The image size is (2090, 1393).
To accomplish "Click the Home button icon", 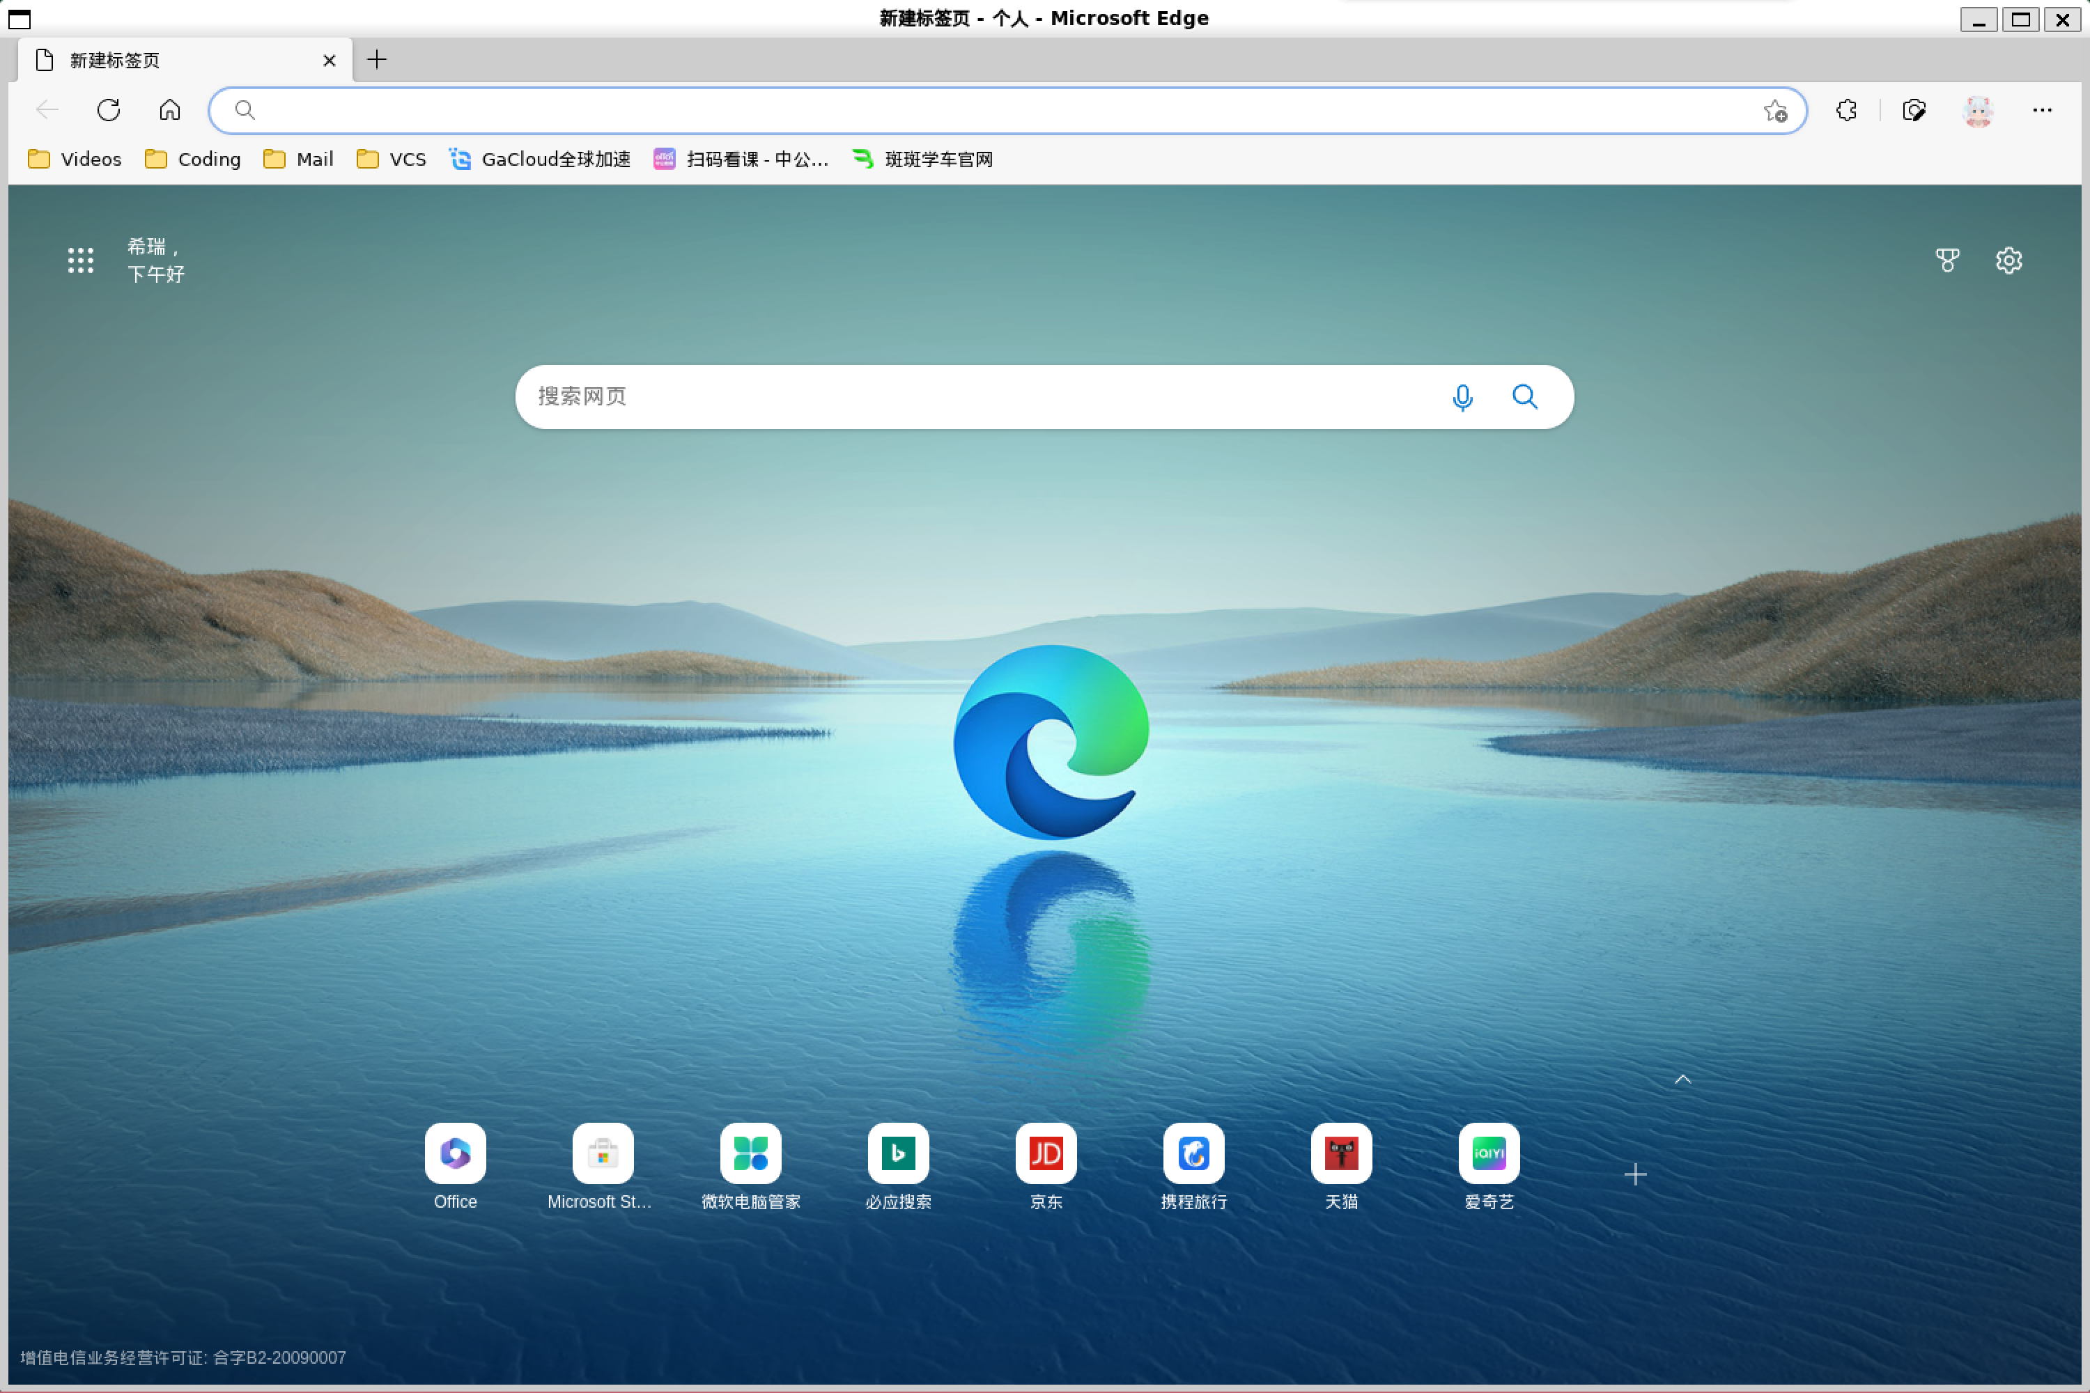I will click(x=170, y=110).
